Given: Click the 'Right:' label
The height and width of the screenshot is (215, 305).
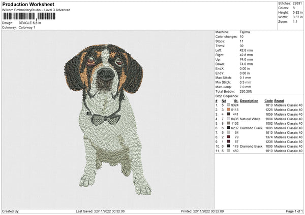Looking at the screenshot, I should [x=219, y=55].
